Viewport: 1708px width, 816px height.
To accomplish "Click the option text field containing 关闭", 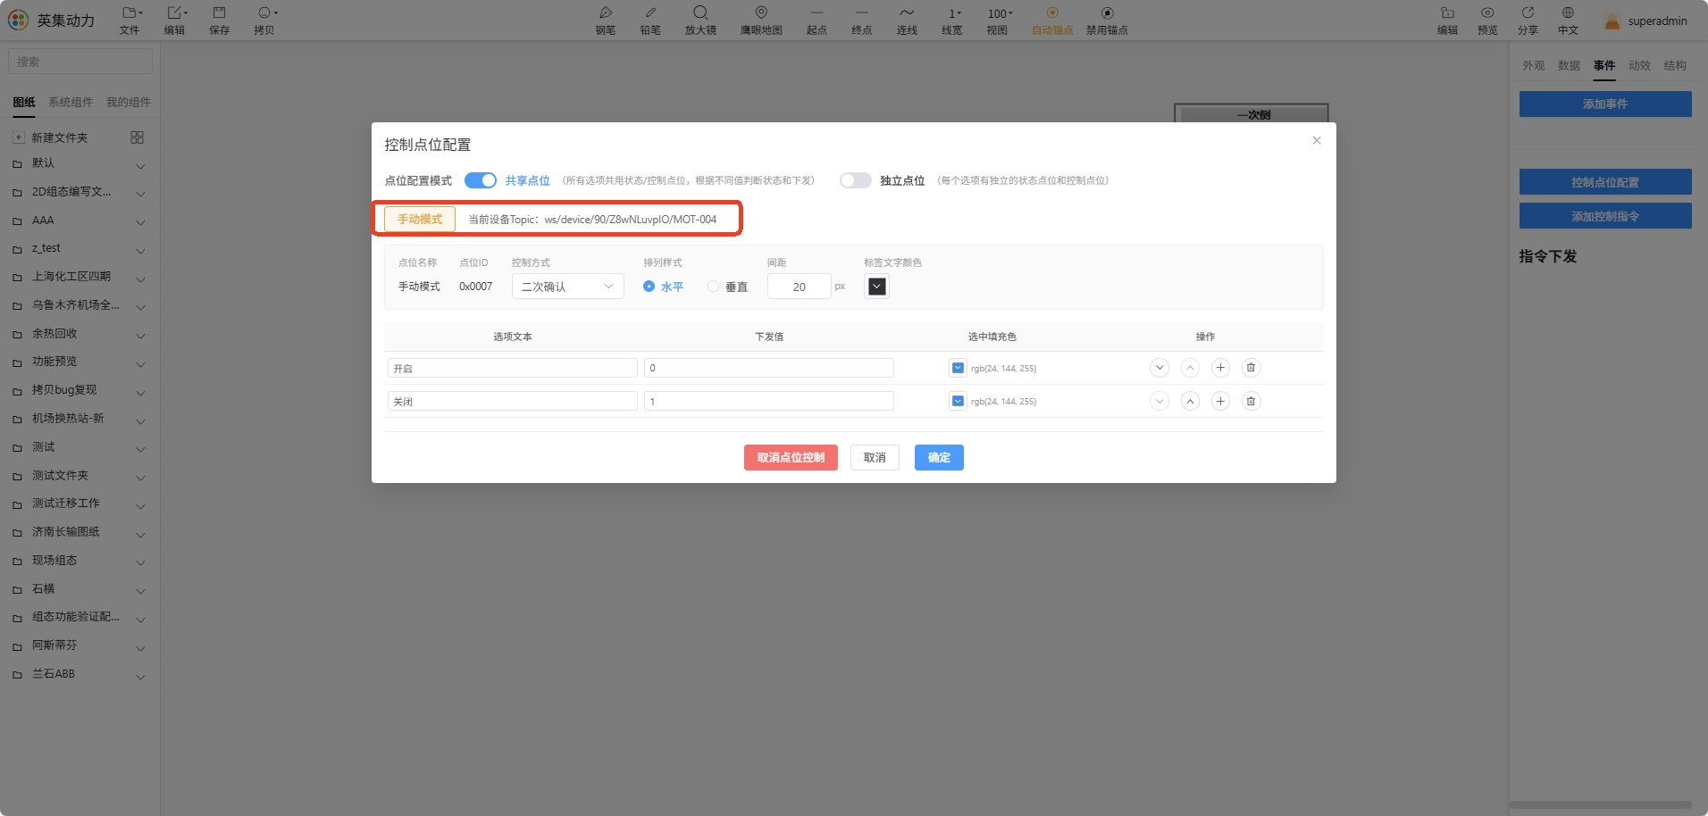I will [513, 401].
